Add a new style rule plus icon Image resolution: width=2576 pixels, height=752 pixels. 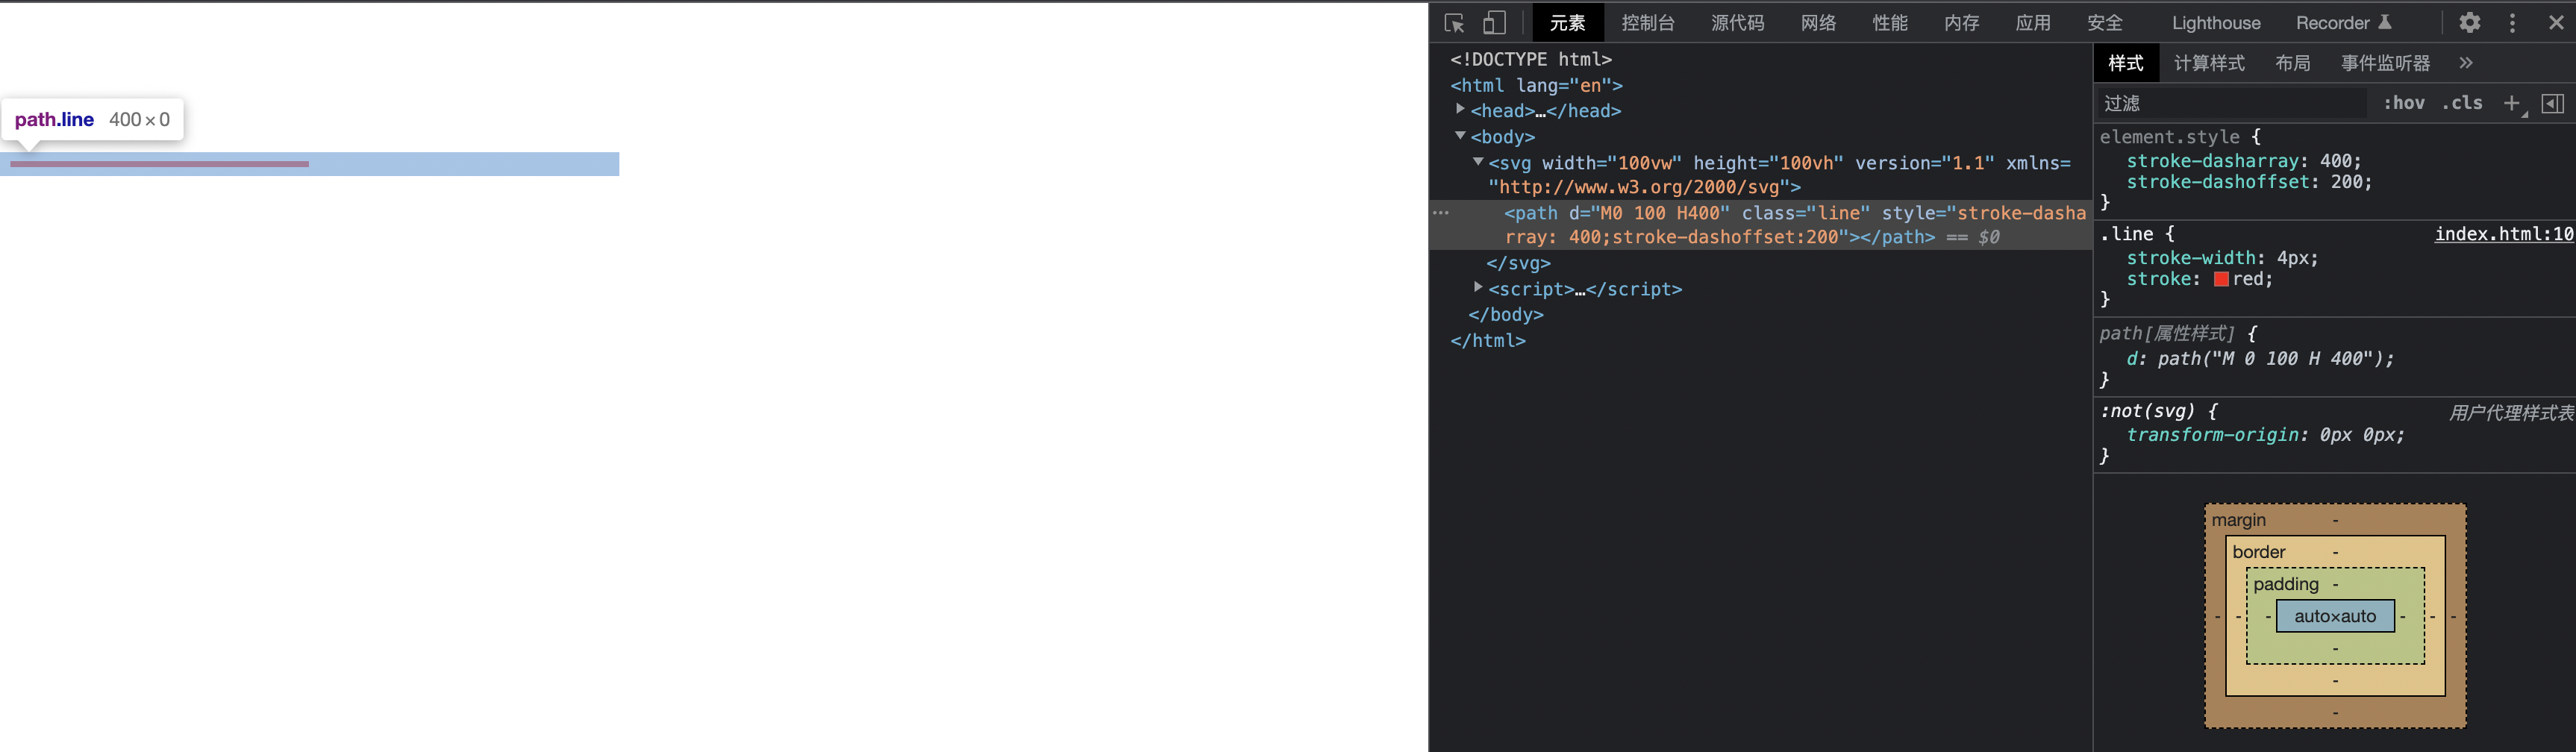coord(2512,103)
